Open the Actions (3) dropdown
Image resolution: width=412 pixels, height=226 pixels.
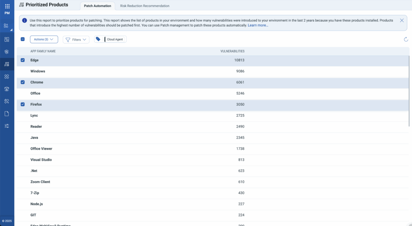(44, 39)
